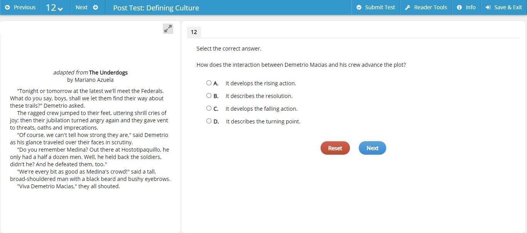Select option A rising action
Viewport: 527px width, 233px height.
point(209,83)
